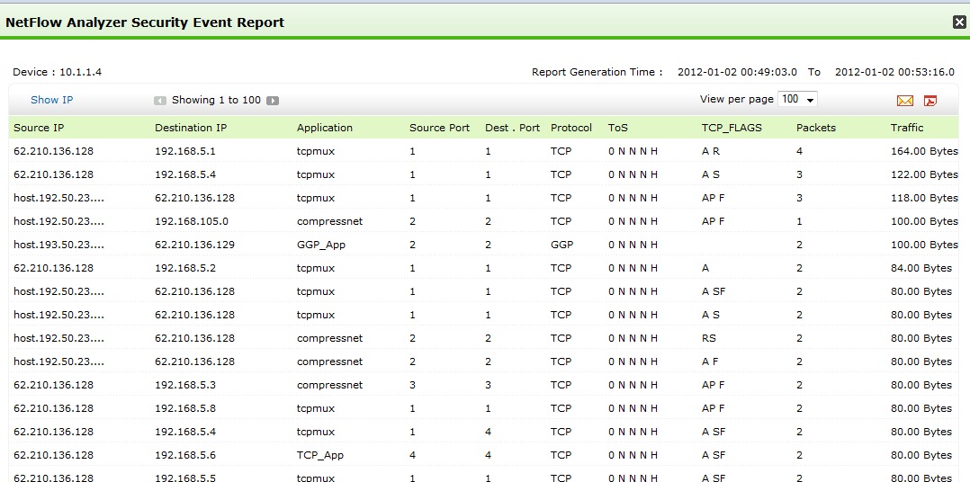Screen dimensions: 970x482
Task: Export report as PDF
Action: tap(930, 101)
